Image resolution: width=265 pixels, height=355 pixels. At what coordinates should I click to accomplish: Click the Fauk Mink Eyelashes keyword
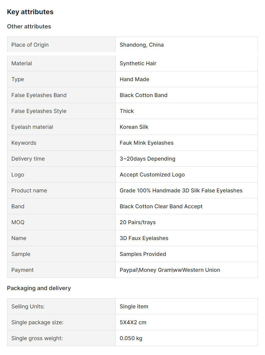point(147,143)
